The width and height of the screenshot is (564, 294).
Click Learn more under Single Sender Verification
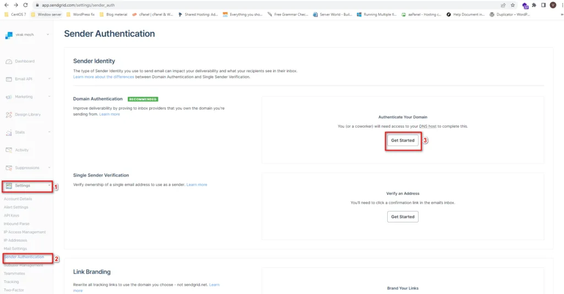coord(197,185)
